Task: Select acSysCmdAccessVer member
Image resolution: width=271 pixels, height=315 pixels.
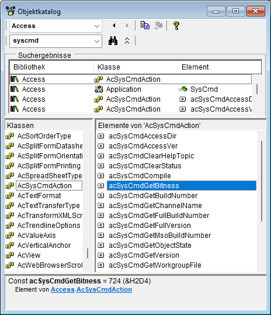Action: pyautogui.click(x=143, y=146)
